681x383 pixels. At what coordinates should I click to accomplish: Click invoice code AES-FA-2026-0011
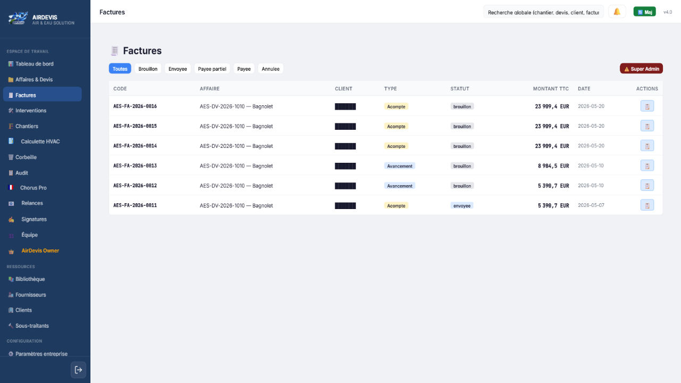click(x=135, y=205)
